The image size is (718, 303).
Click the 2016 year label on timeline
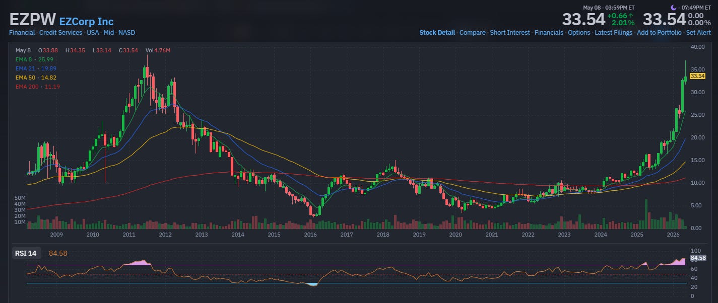pyautogui.click(x=310, y=235)
